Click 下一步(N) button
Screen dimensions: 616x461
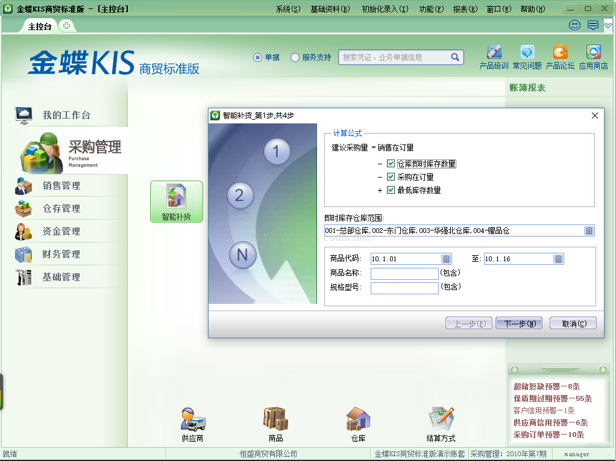click(x=520, y=324)
